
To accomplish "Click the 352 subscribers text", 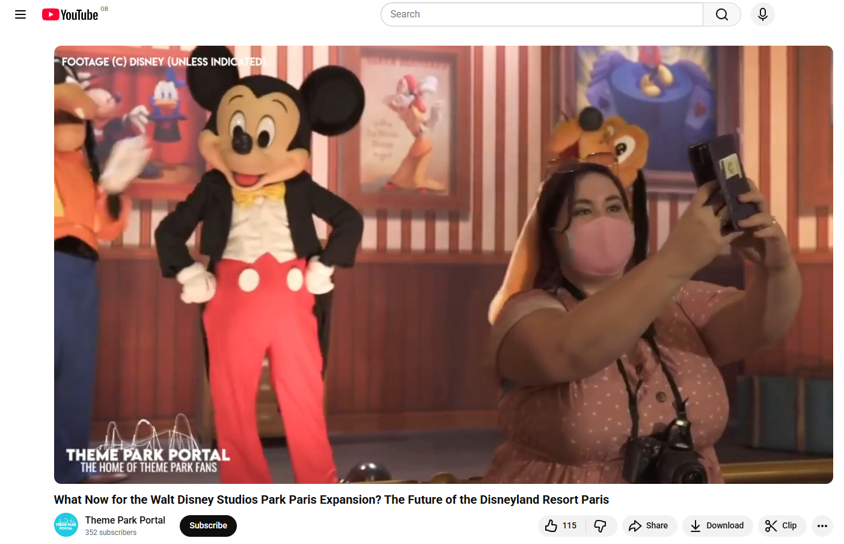I will pos(111,533).
